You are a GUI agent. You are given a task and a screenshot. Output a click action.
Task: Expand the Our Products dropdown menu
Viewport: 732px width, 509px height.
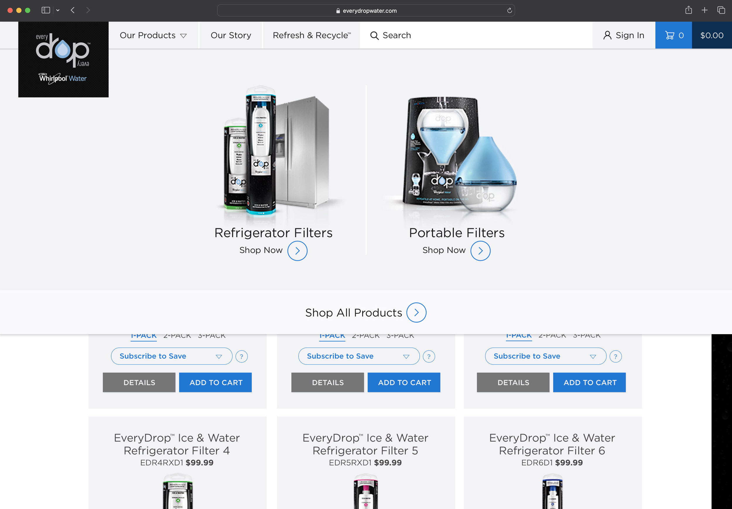click(153, 35)
